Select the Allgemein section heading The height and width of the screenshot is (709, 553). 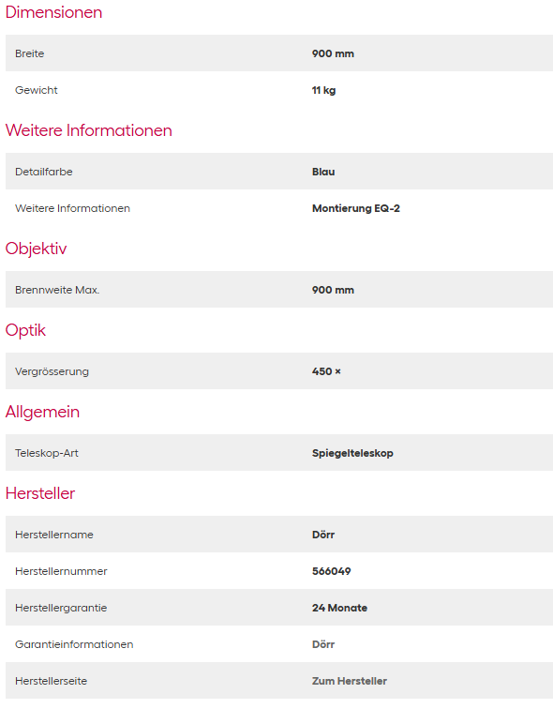(42, 413)
